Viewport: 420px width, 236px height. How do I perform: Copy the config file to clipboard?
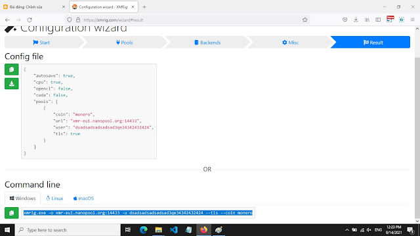point(12,69)
